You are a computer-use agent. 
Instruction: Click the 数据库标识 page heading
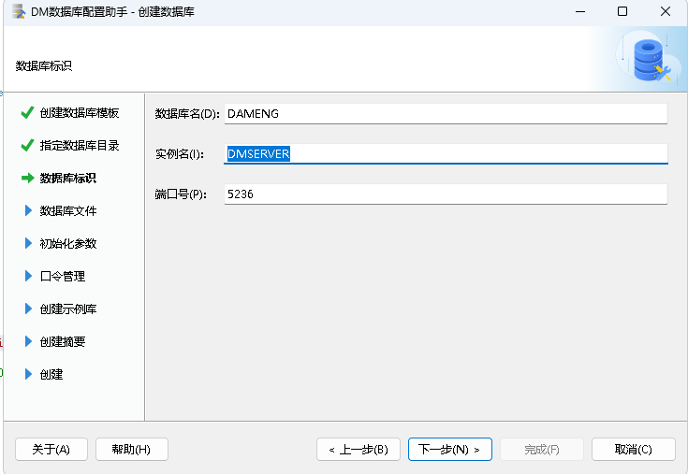pyautogui.click(x=44, y=65)
